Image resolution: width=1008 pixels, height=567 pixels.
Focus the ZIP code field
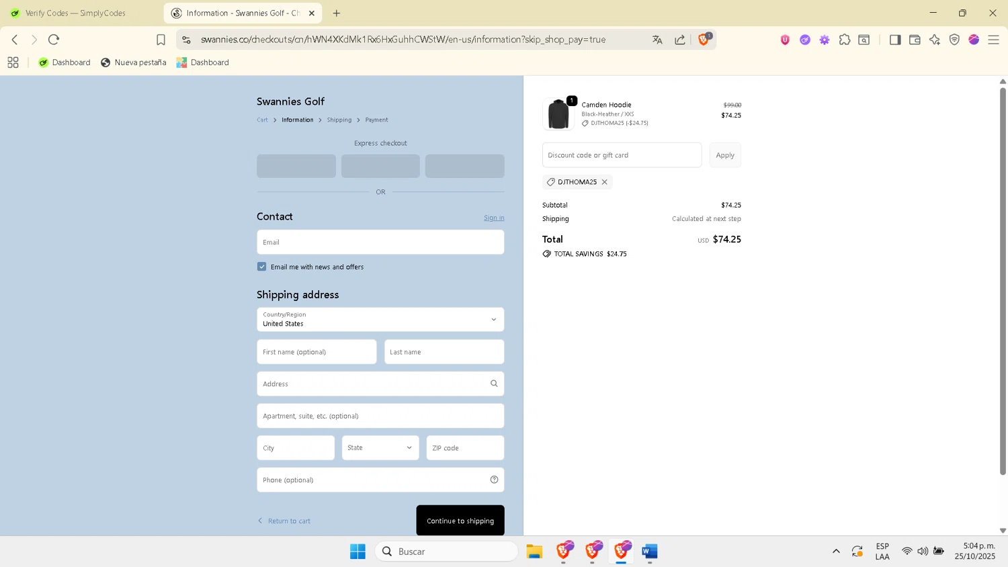click(465, 447)
